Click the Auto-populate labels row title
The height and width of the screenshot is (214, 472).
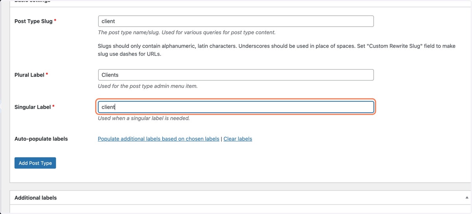41,139
